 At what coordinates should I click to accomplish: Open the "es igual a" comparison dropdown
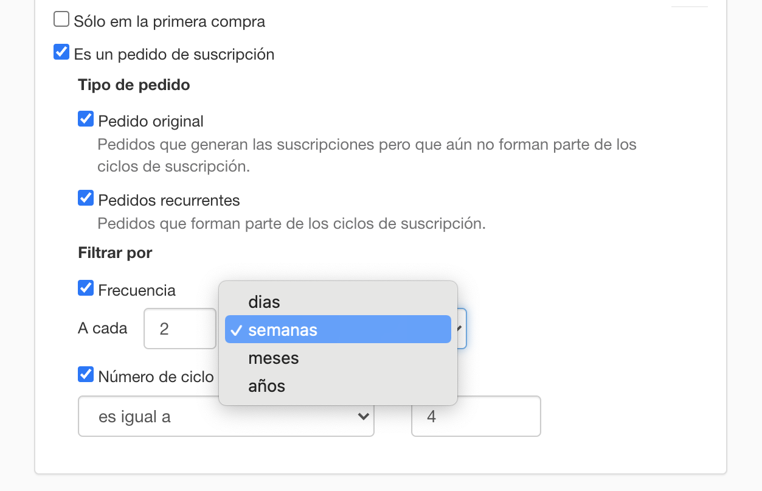click(x=226, y=416)
